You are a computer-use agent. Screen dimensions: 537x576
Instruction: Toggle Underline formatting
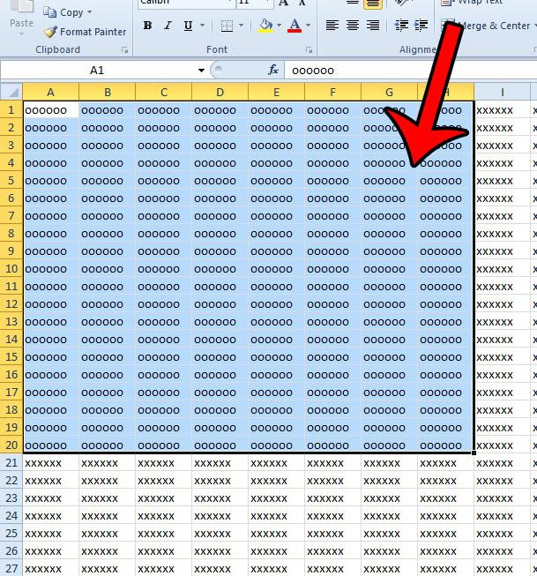click(188, 26)
